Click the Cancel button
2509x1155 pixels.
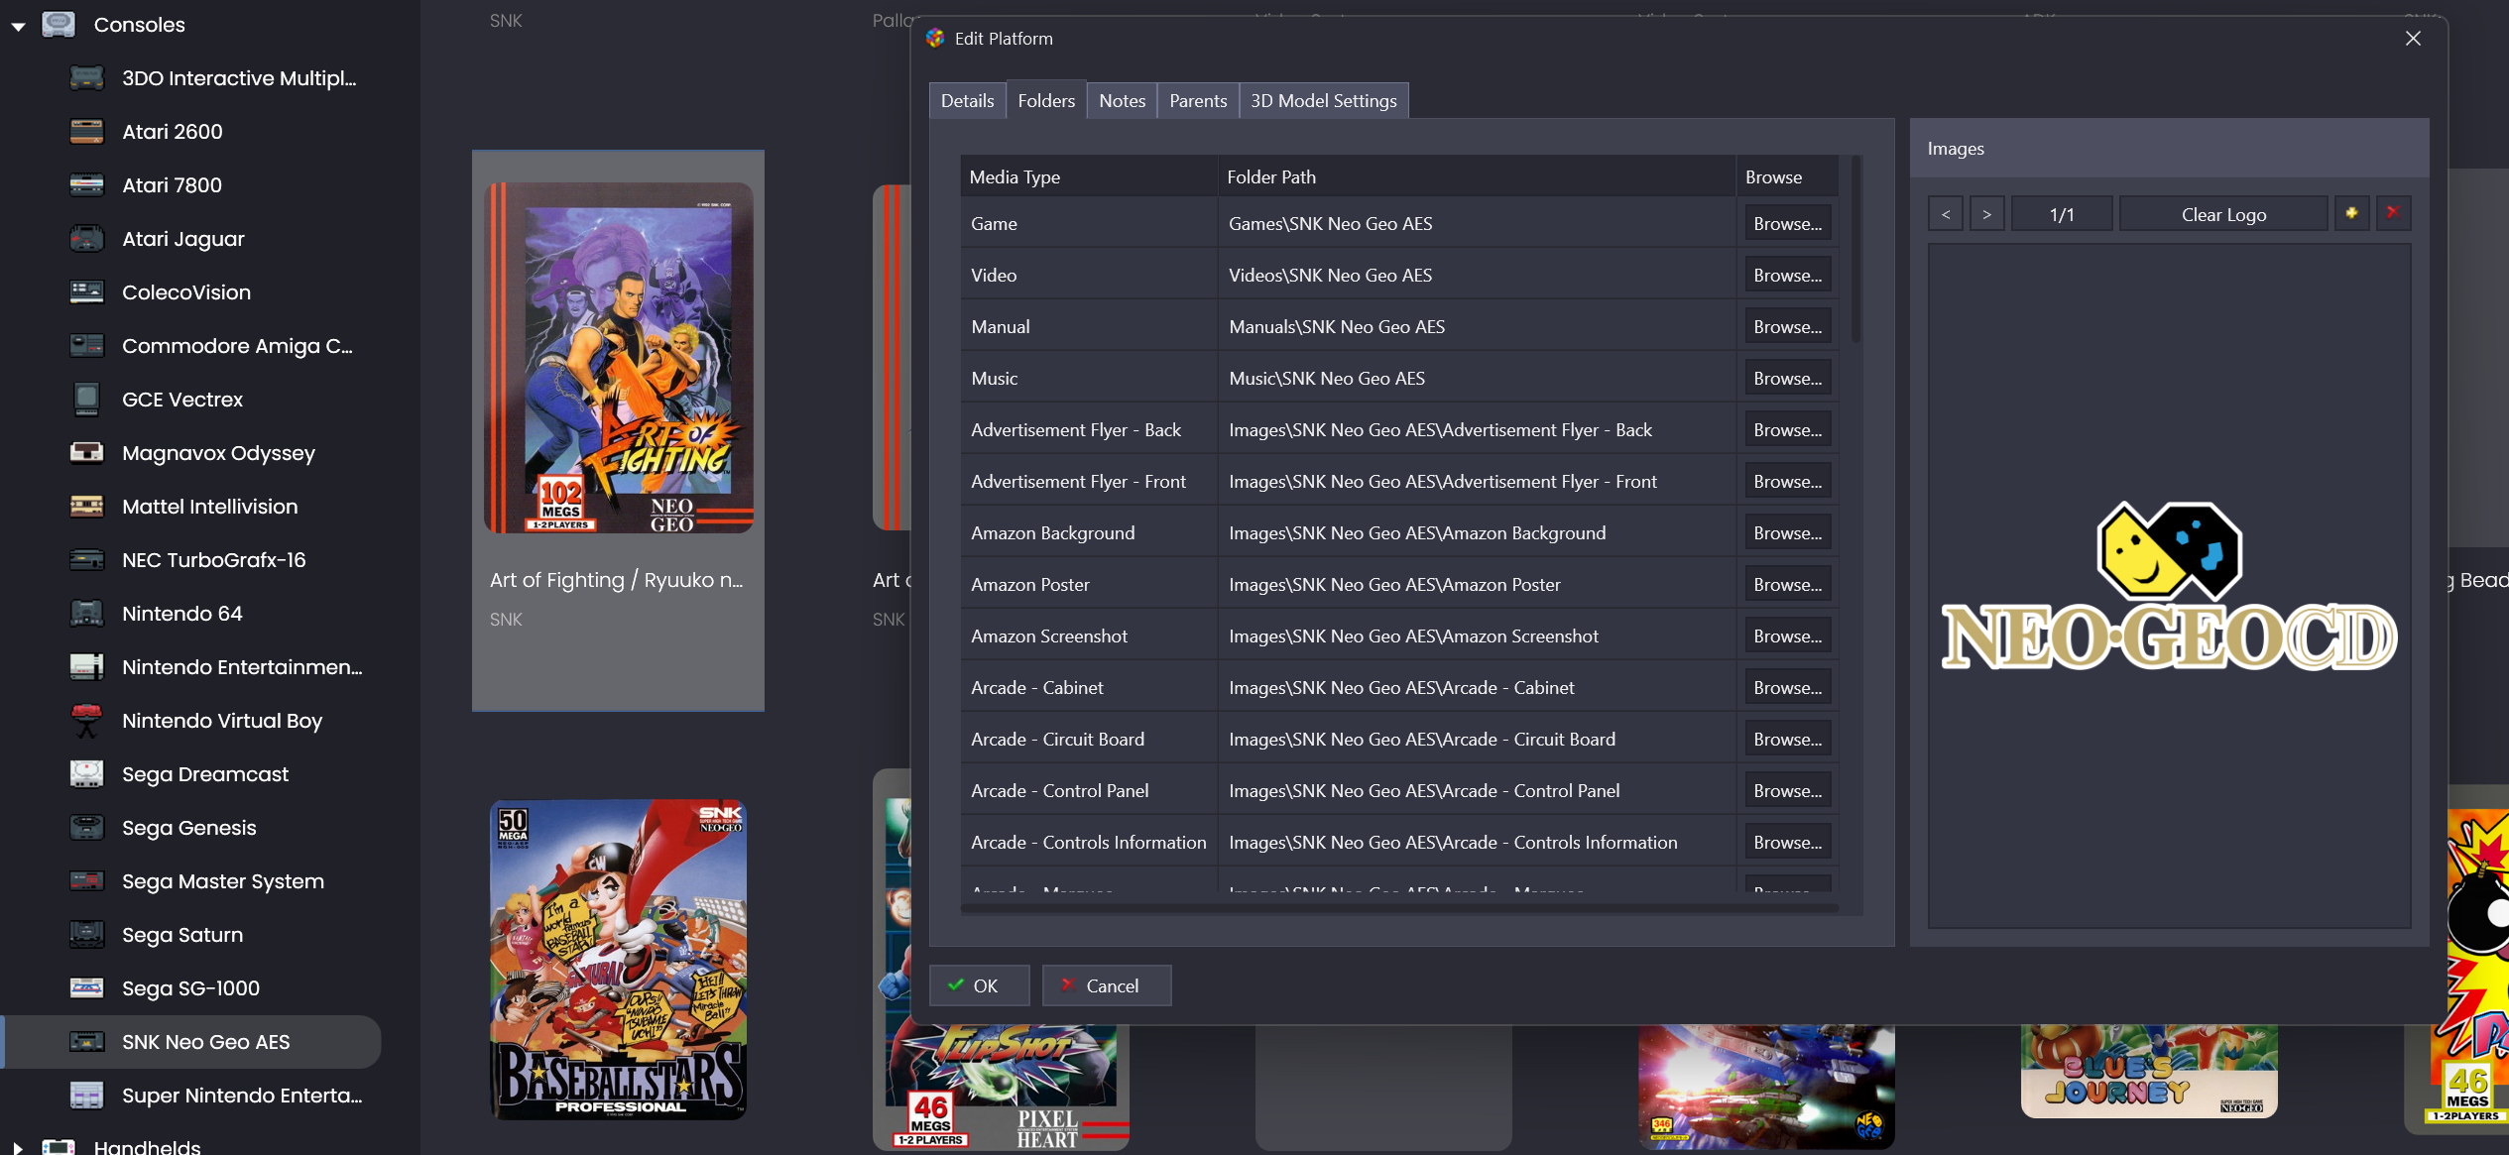(1106, 985)
